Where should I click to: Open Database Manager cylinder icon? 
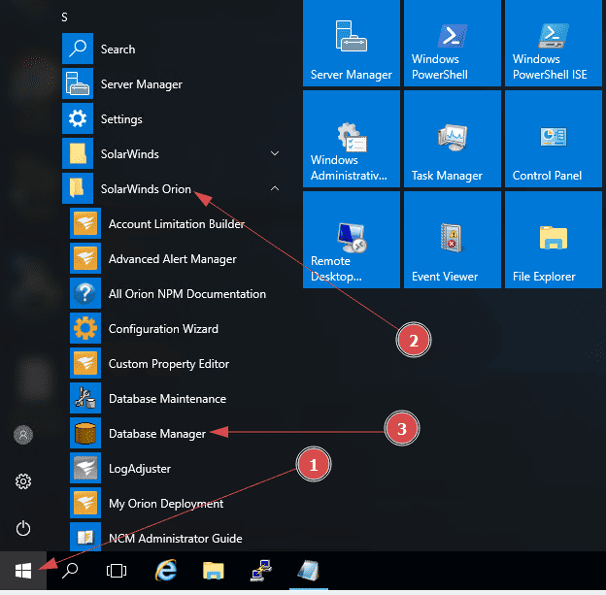click(x=85, y=433)
